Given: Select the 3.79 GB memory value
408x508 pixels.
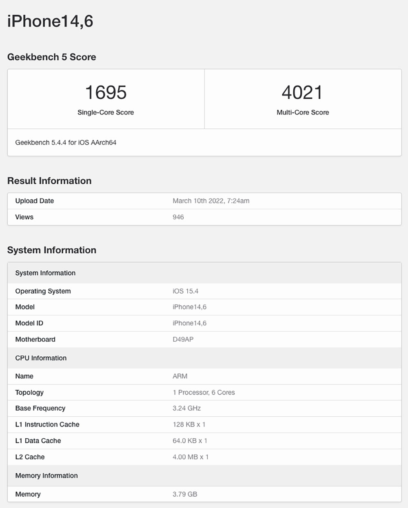Looking at the screenshot, I should [185, 494].
